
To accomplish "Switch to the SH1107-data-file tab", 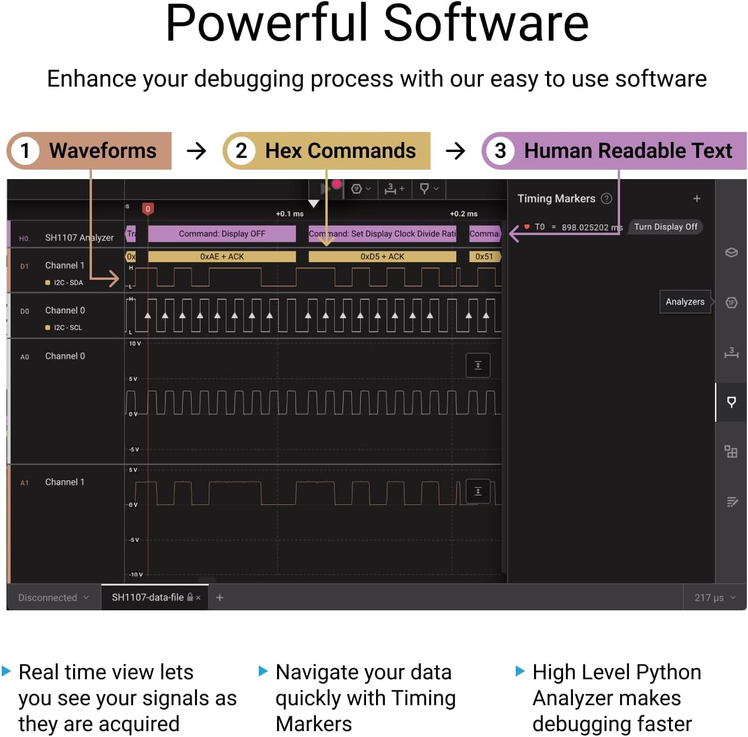I will pyautogui.click(x=149, y=597).
